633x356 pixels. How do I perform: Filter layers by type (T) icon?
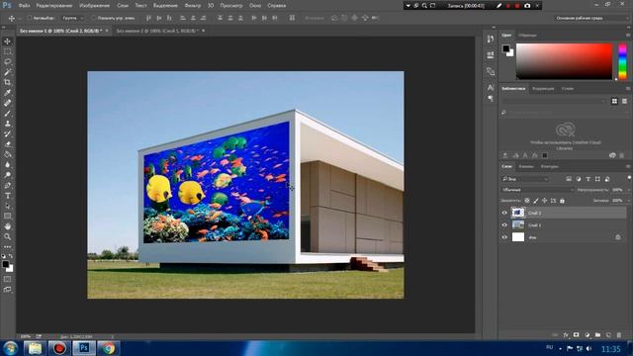click(x=588, y=179)
